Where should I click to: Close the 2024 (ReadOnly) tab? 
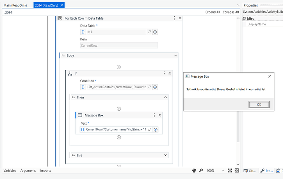tap(62, 5)
